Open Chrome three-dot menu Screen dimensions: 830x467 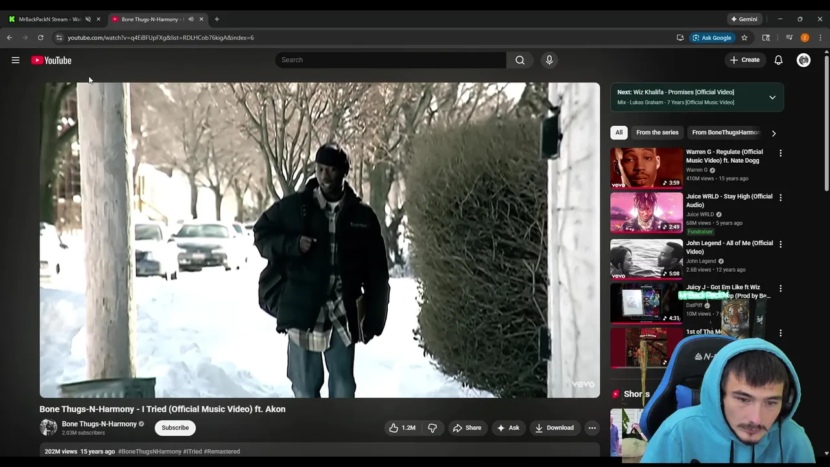coord(820,38)
